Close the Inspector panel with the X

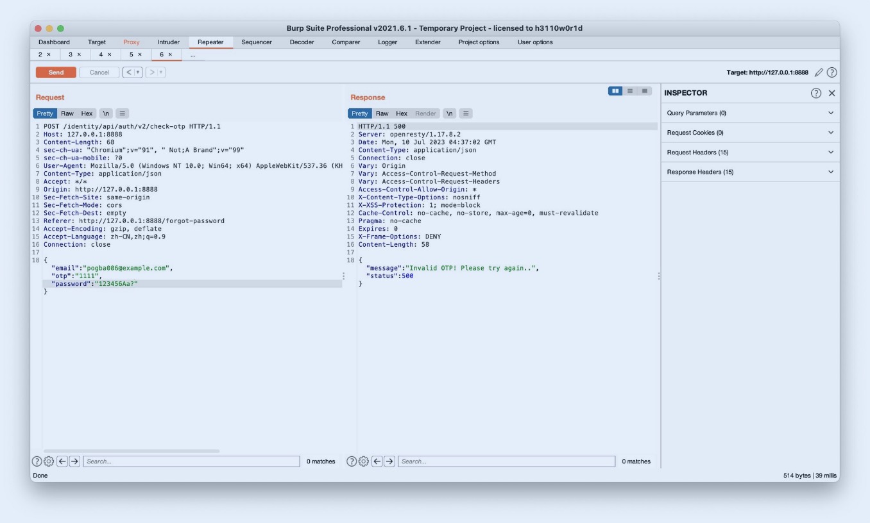click(832, 93)
